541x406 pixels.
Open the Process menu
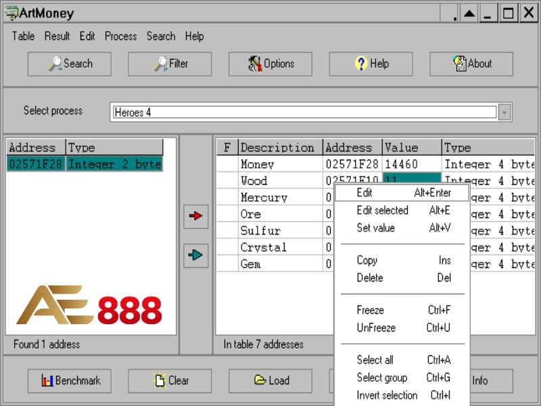[x=120, y=37]
